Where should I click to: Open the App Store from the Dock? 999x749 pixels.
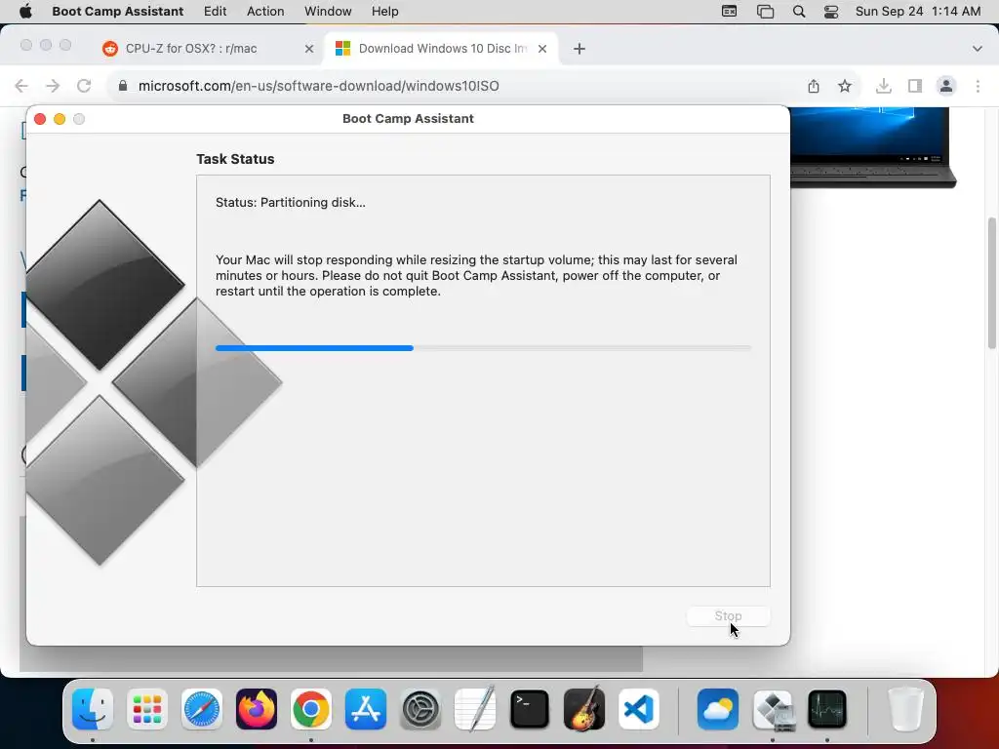pyautogui.click(x=366, y=709)
